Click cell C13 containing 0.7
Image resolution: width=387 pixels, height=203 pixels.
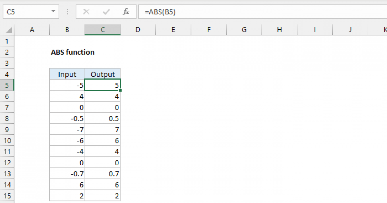[x=103, y=174]
